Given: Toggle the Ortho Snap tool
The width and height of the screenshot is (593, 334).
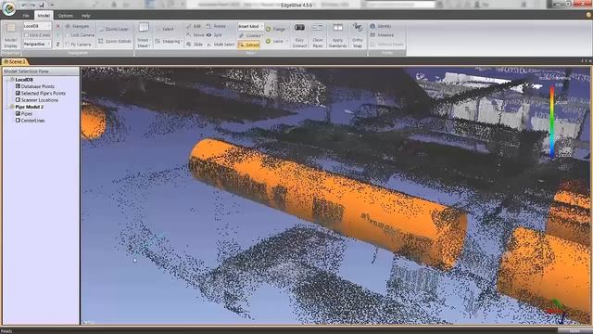Looking at the screenshot, I should point(358,35).
